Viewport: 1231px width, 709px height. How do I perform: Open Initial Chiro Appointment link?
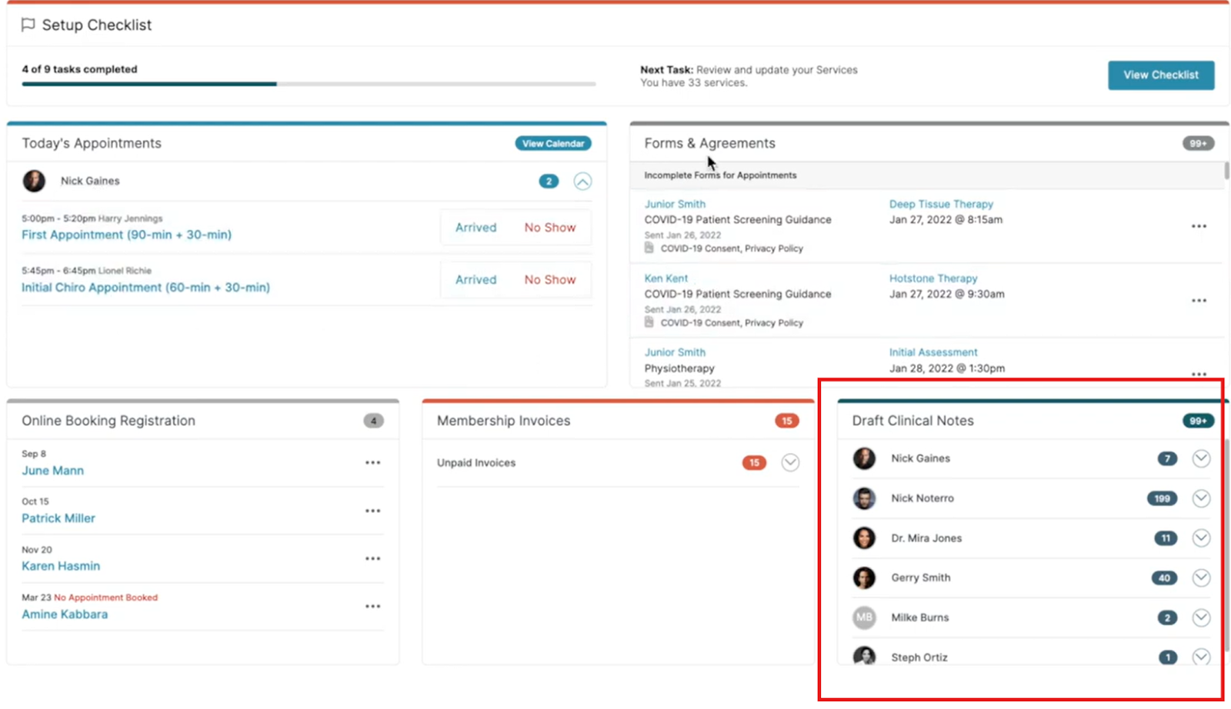[x=145, y=287]
